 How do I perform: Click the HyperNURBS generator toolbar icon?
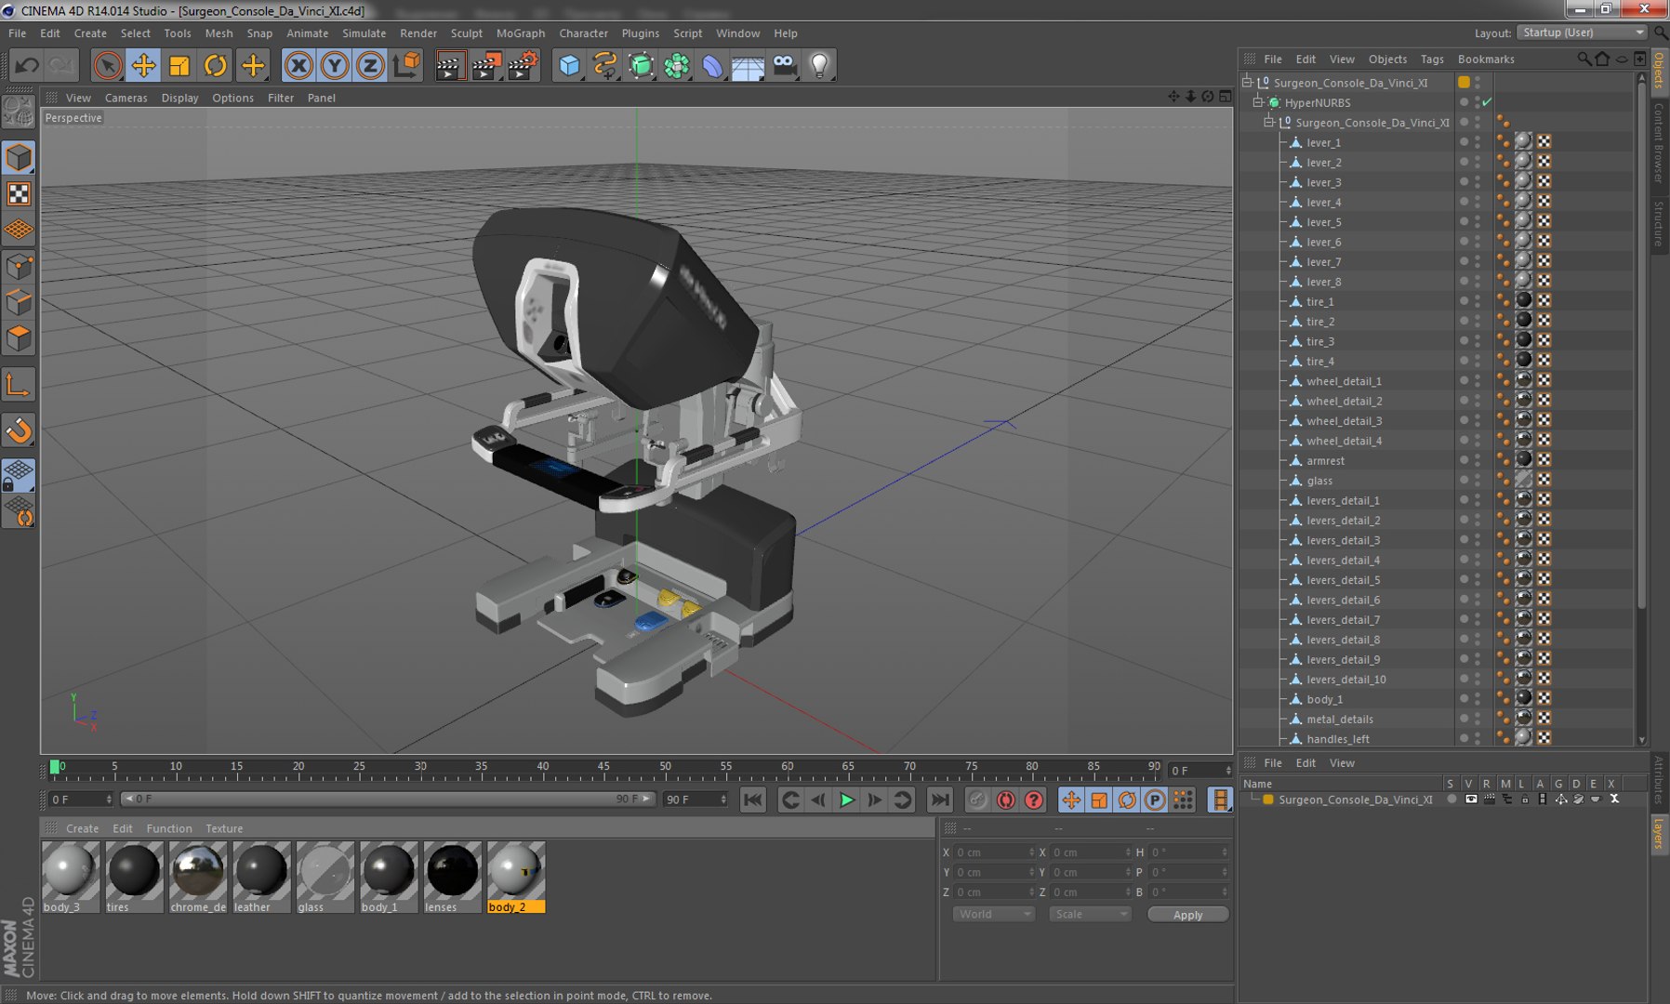[641, 65]
